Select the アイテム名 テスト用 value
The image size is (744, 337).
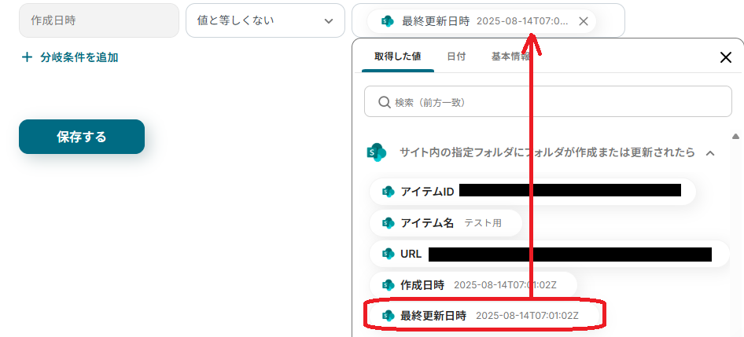[446, 223]
